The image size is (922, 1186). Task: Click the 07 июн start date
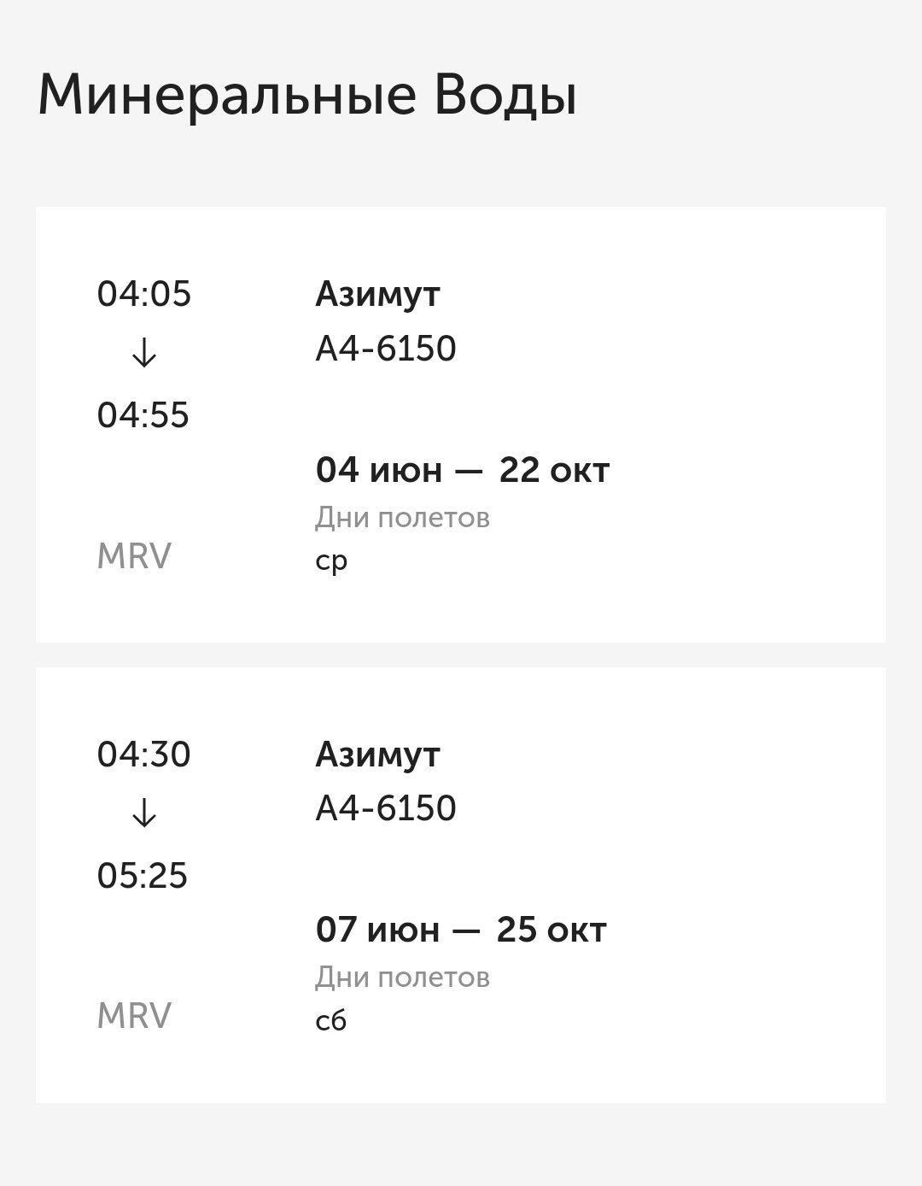coord(377,930)
